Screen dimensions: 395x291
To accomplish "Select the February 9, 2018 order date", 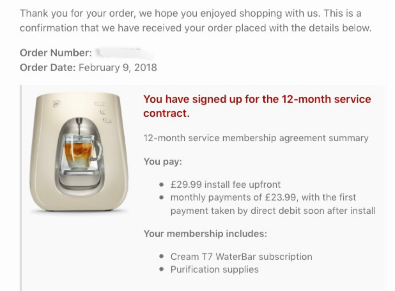I will 118,67.
